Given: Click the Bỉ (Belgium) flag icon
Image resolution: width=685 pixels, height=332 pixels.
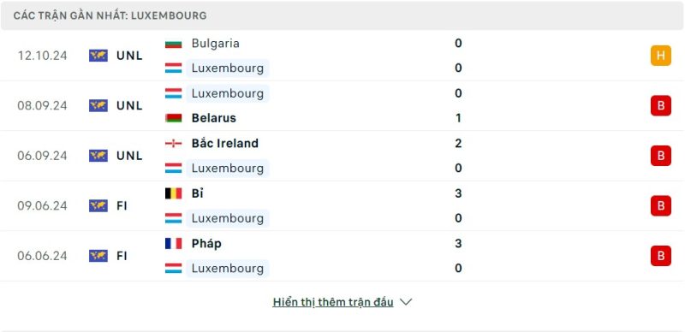Looking at the screenshot, I should [x=173, y=193].
